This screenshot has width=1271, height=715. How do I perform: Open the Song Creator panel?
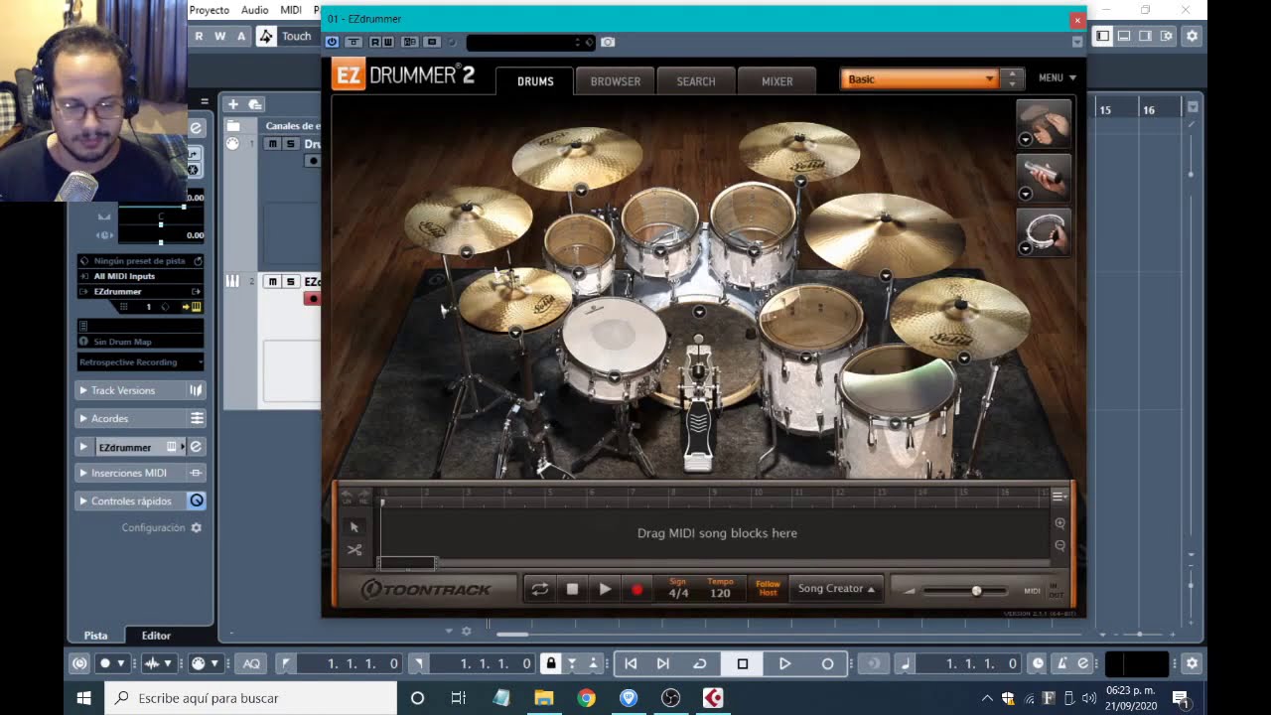click(x=836, y=589)
